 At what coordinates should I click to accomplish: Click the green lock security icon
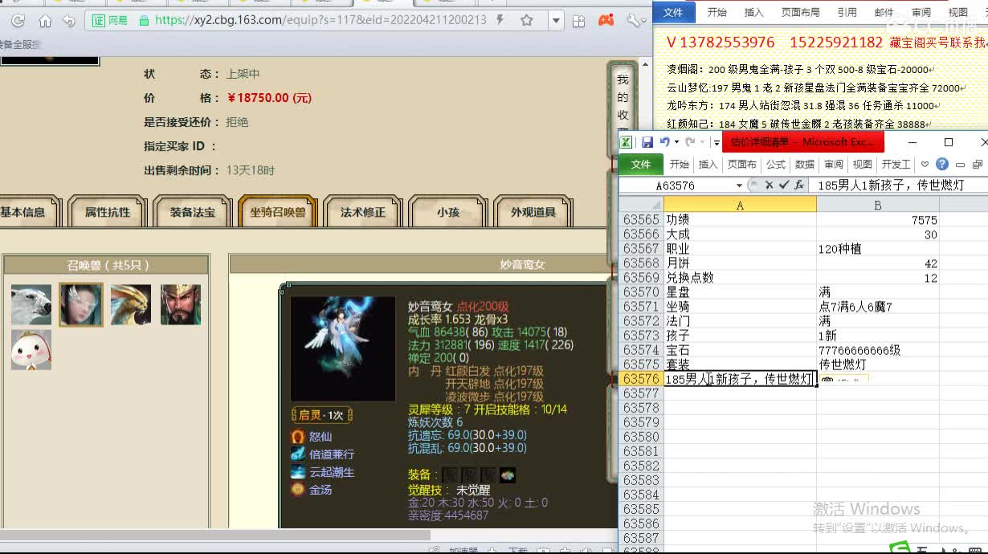coord(144,20)
